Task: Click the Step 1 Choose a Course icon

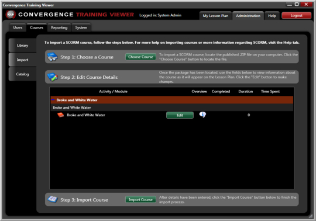Action: (x=52, y=57)
